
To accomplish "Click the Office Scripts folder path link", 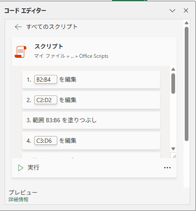I will pos(94,56).
